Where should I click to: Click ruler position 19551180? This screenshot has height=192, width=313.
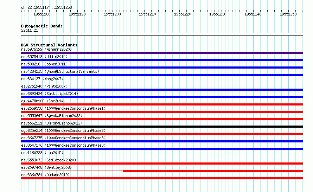click(x=42, y=14)
